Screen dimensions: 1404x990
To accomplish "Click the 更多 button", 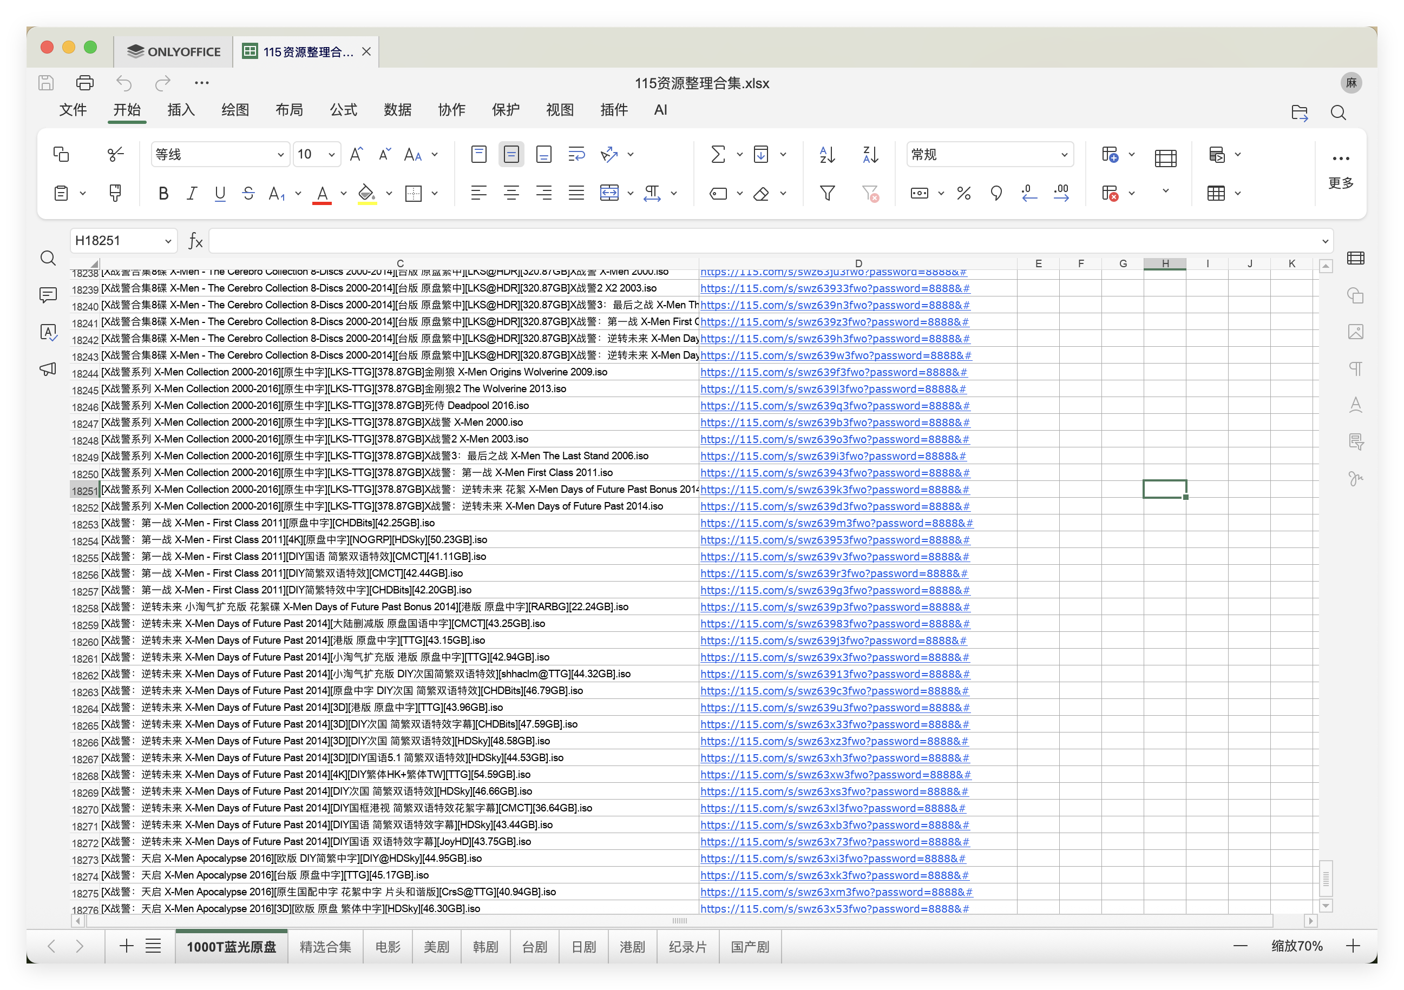I will coord(1341,170).
